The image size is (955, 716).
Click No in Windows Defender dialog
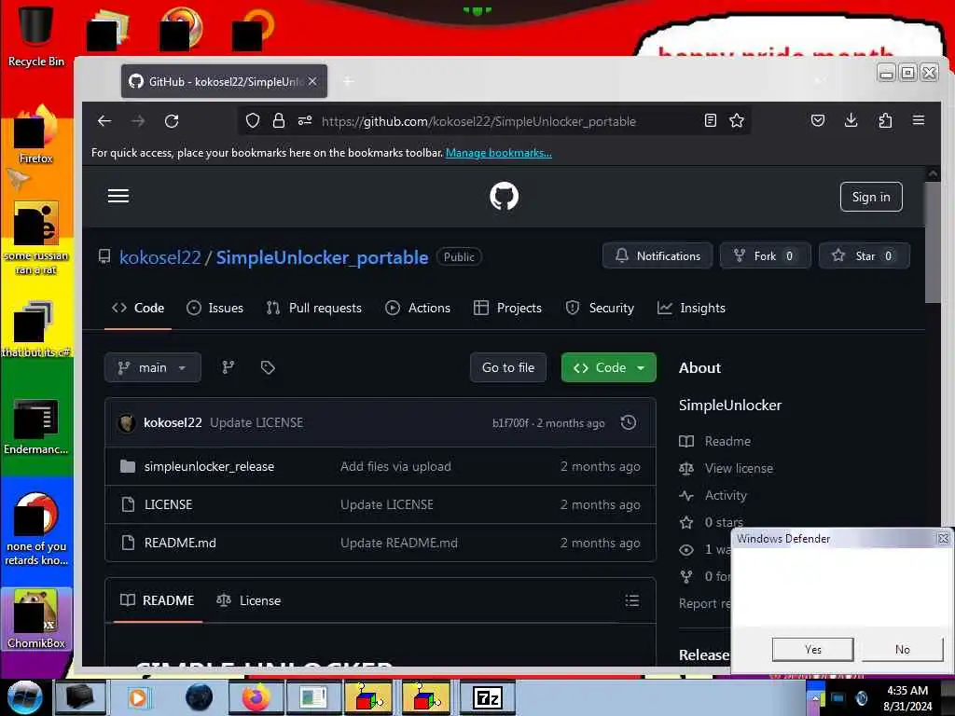tap(903, 649)
